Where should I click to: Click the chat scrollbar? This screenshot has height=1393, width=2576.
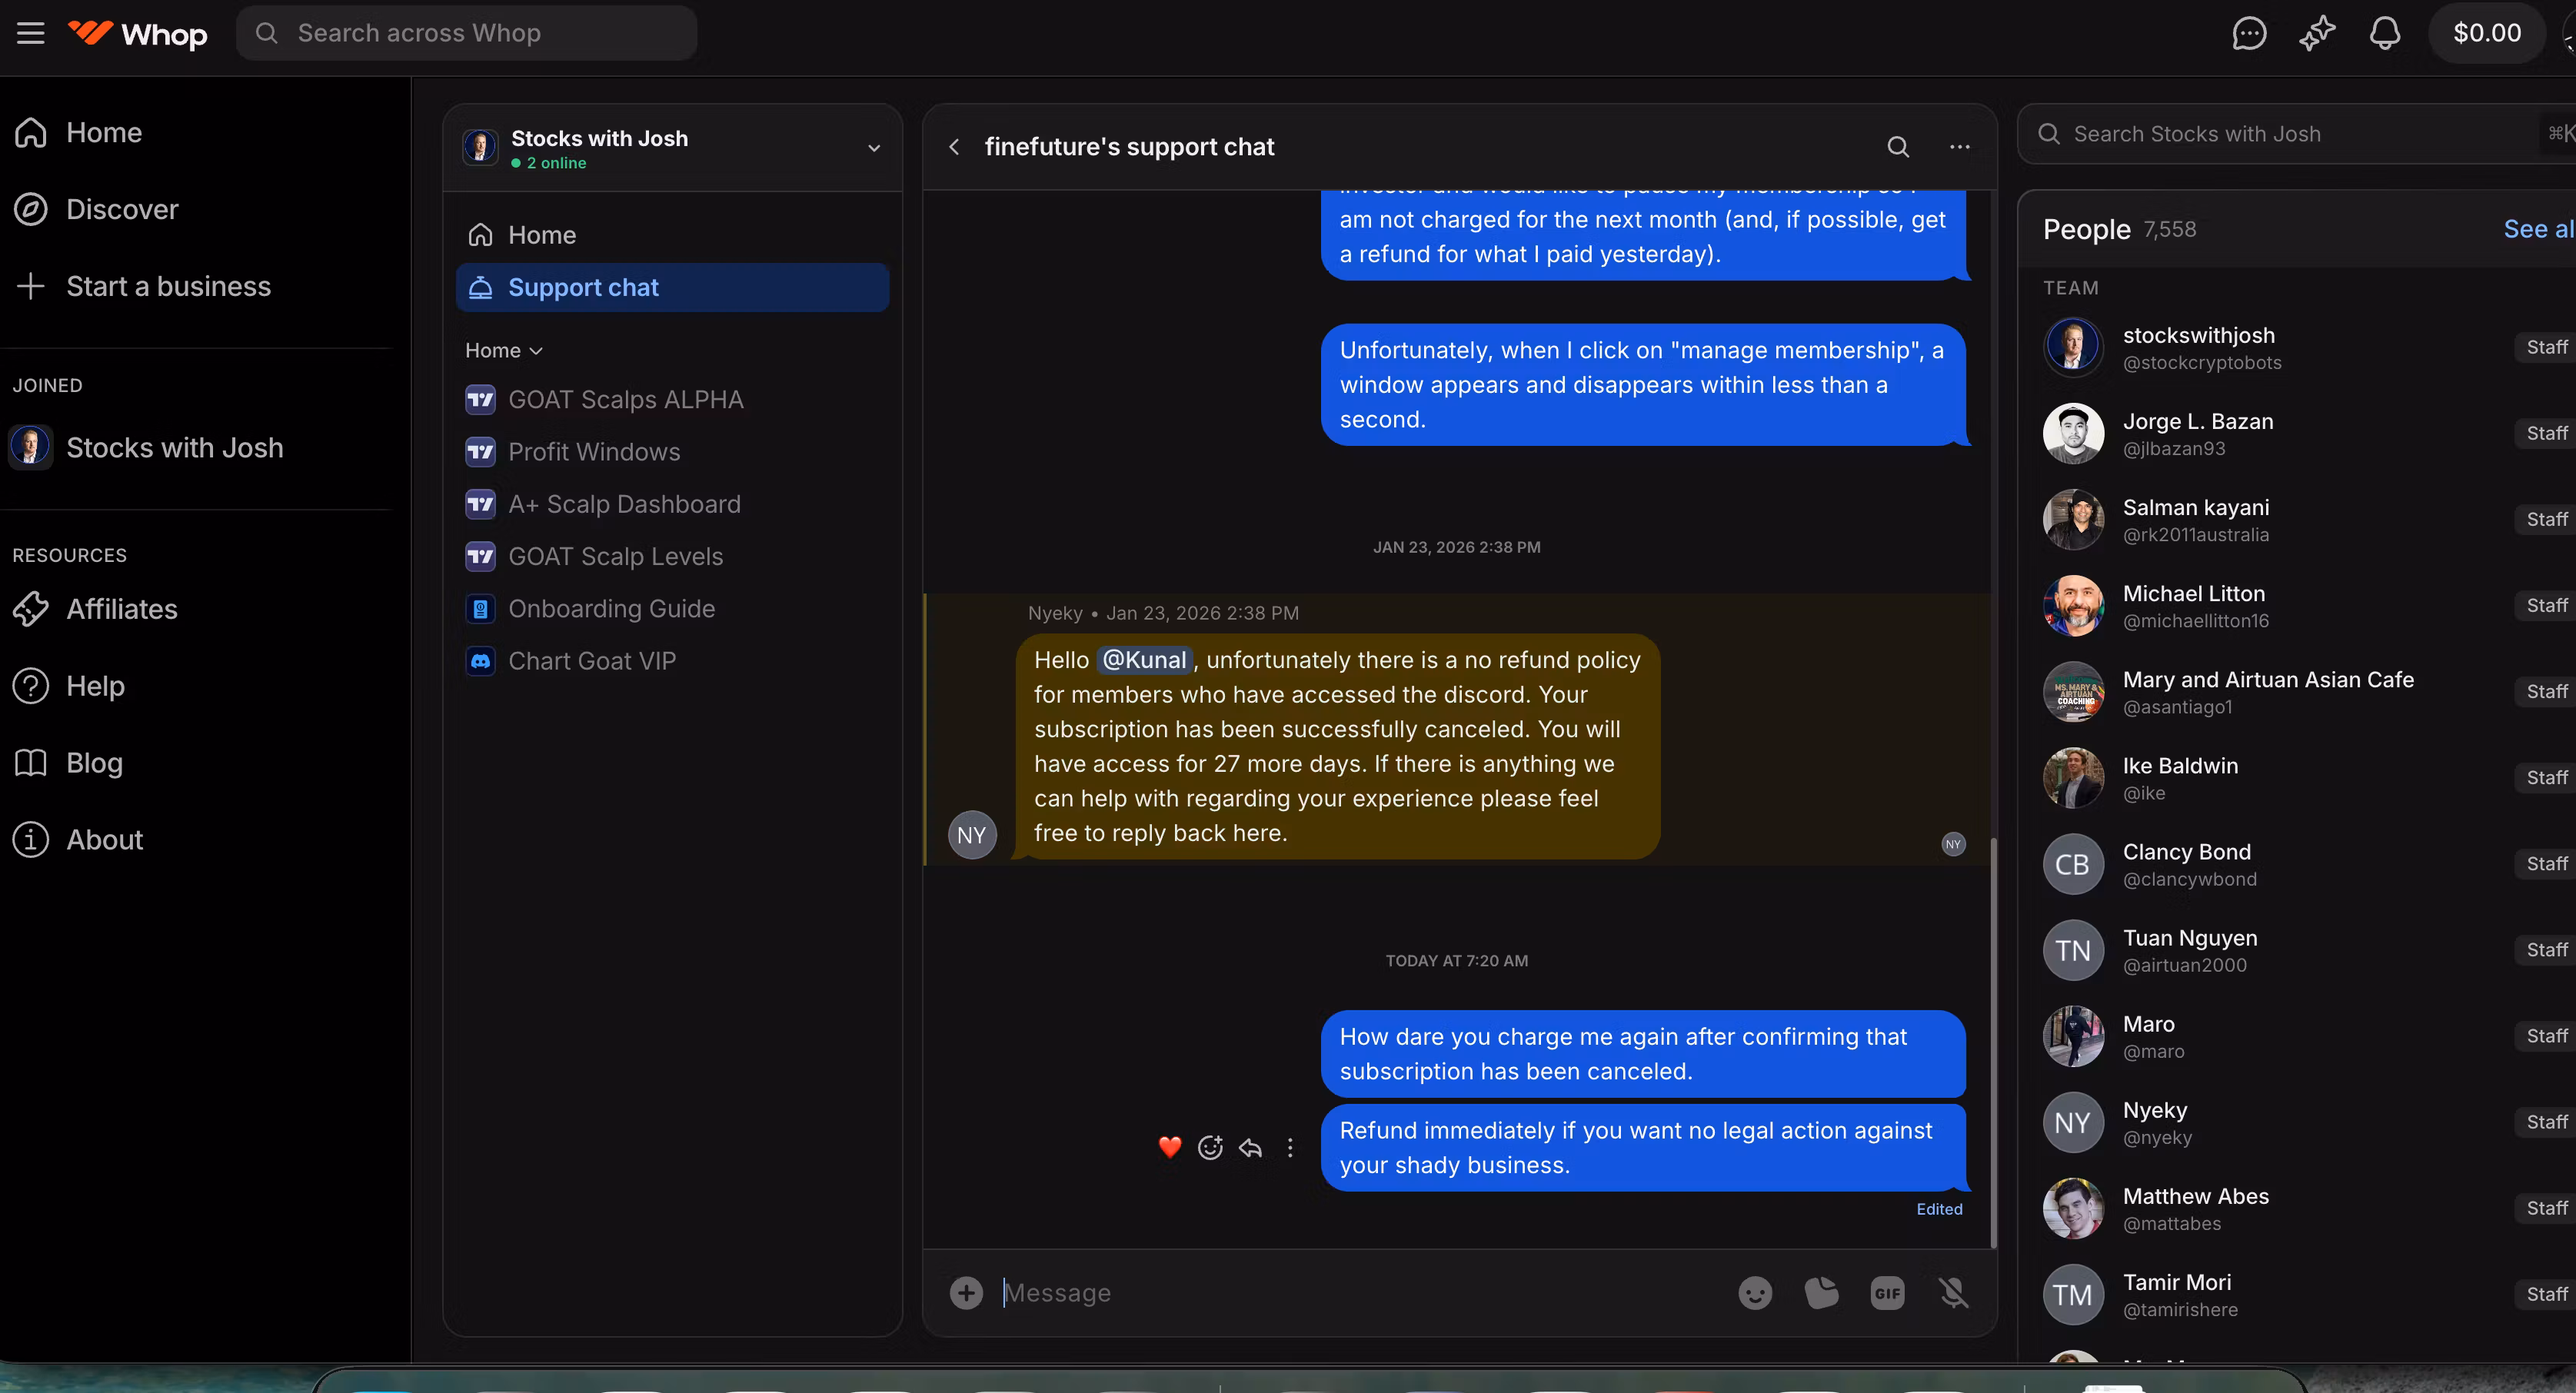point(1993,1042)
